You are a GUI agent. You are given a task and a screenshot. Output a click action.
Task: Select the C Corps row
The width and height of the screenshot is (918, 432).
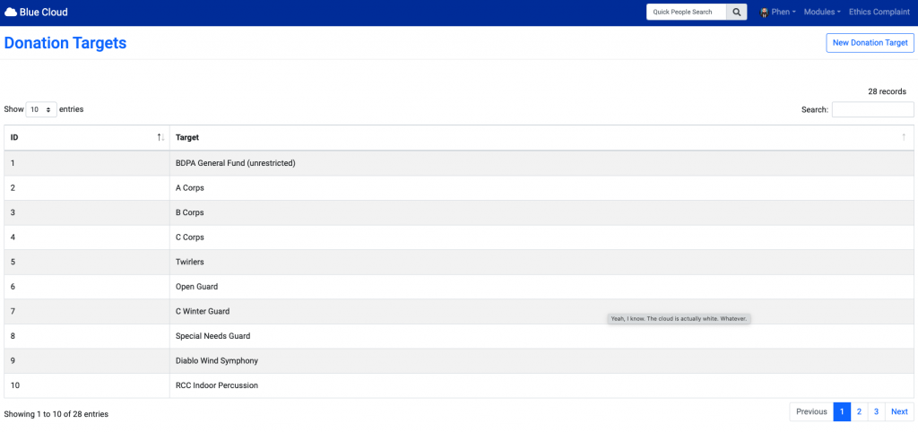pyautogui.click(x=459, y=238)
